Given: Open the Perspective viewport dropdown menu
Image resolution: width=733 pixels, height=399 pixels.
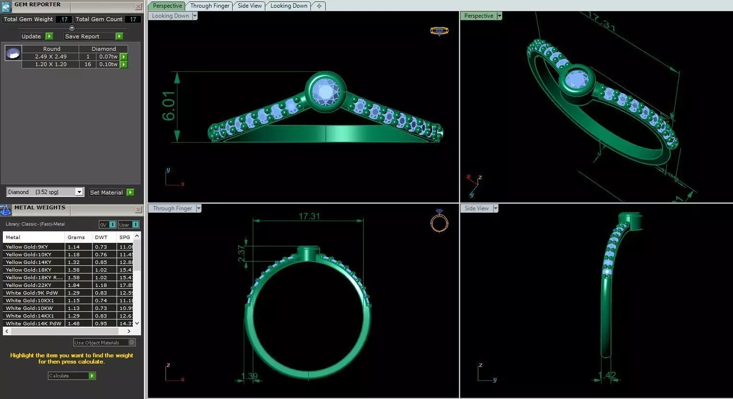Looking at the screenshot, I should (x=499, y=16).
